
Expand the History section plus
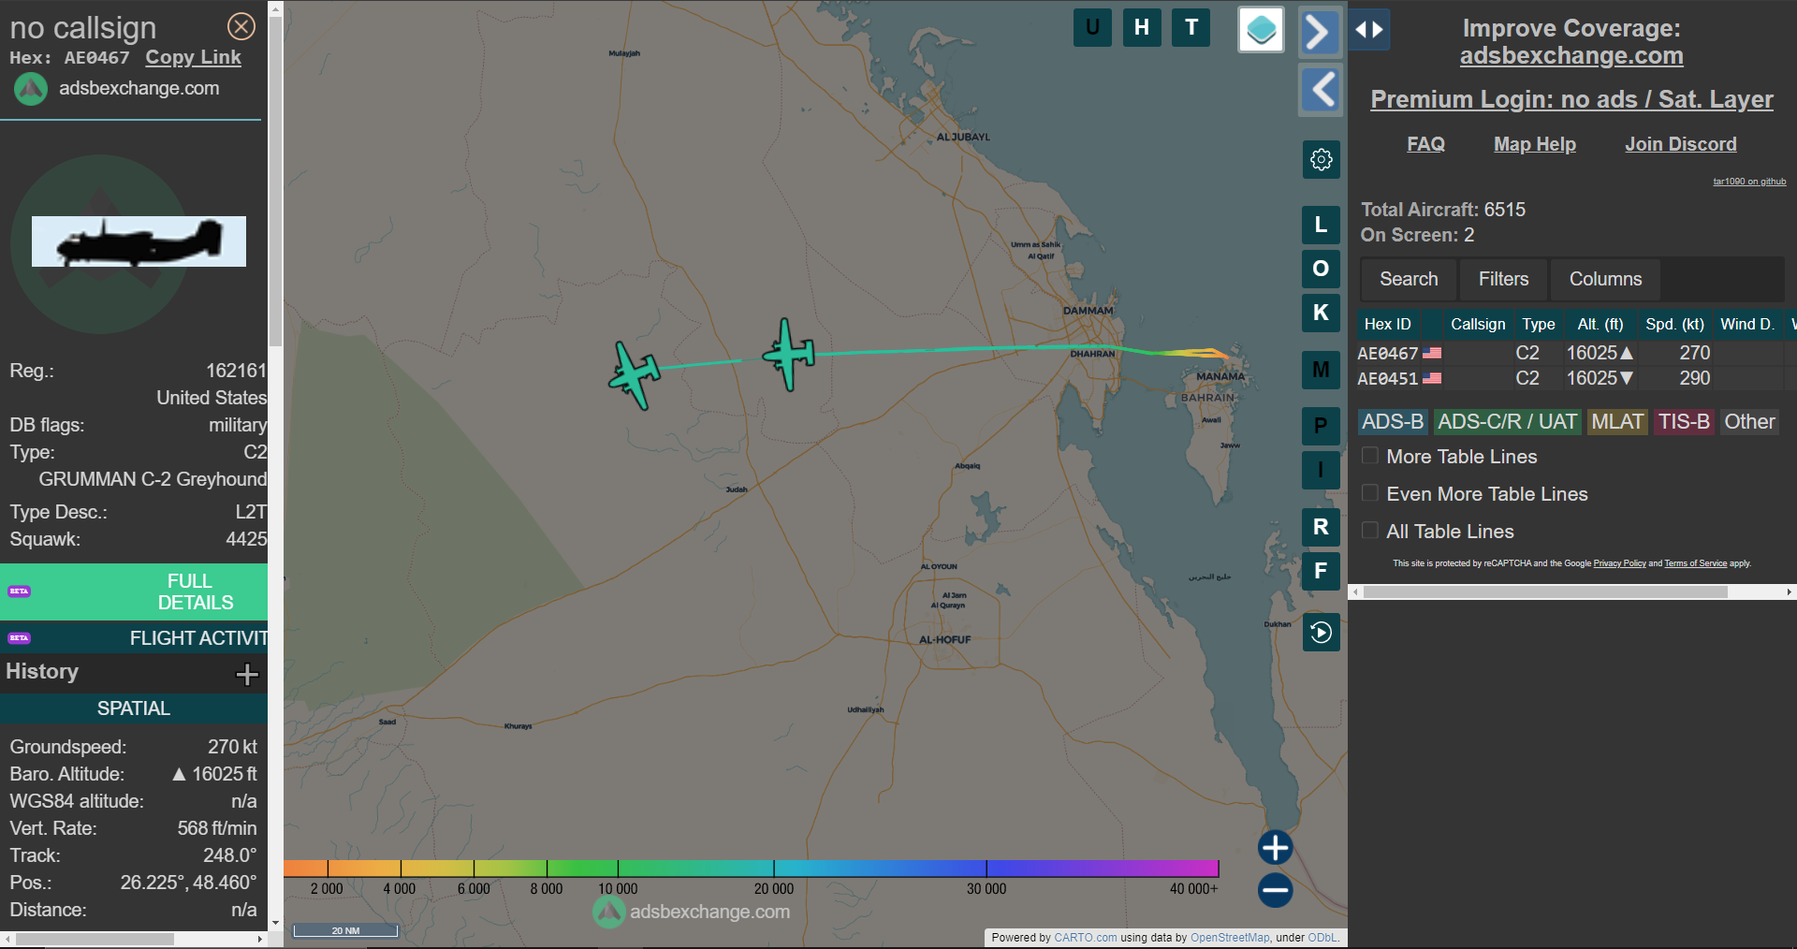247,674
